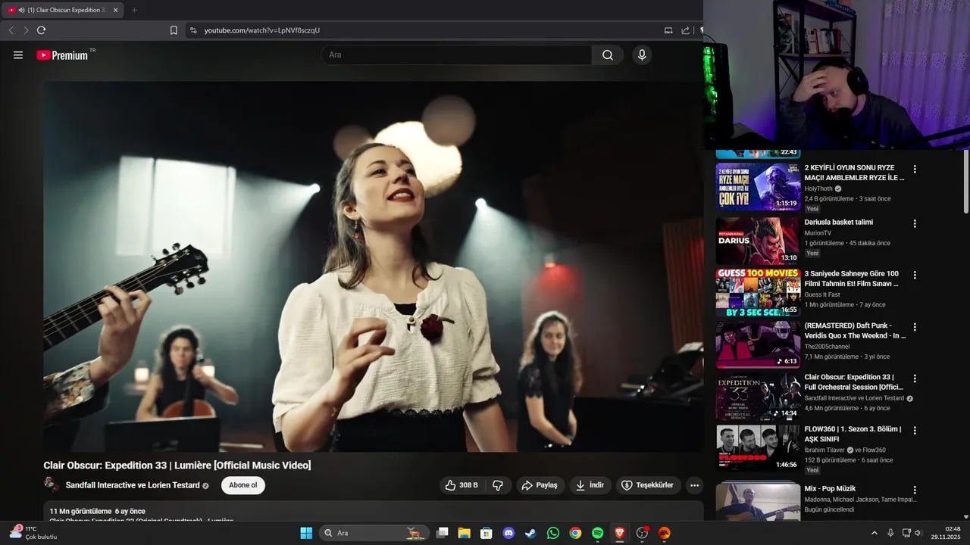Dislike the video with thumbs-down
The width and height of the screenshot is (970, 545).
click(498, 485)
